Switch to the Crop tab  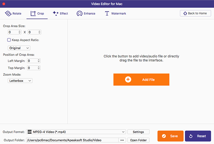pyautogui.click(x=37, y=13)
